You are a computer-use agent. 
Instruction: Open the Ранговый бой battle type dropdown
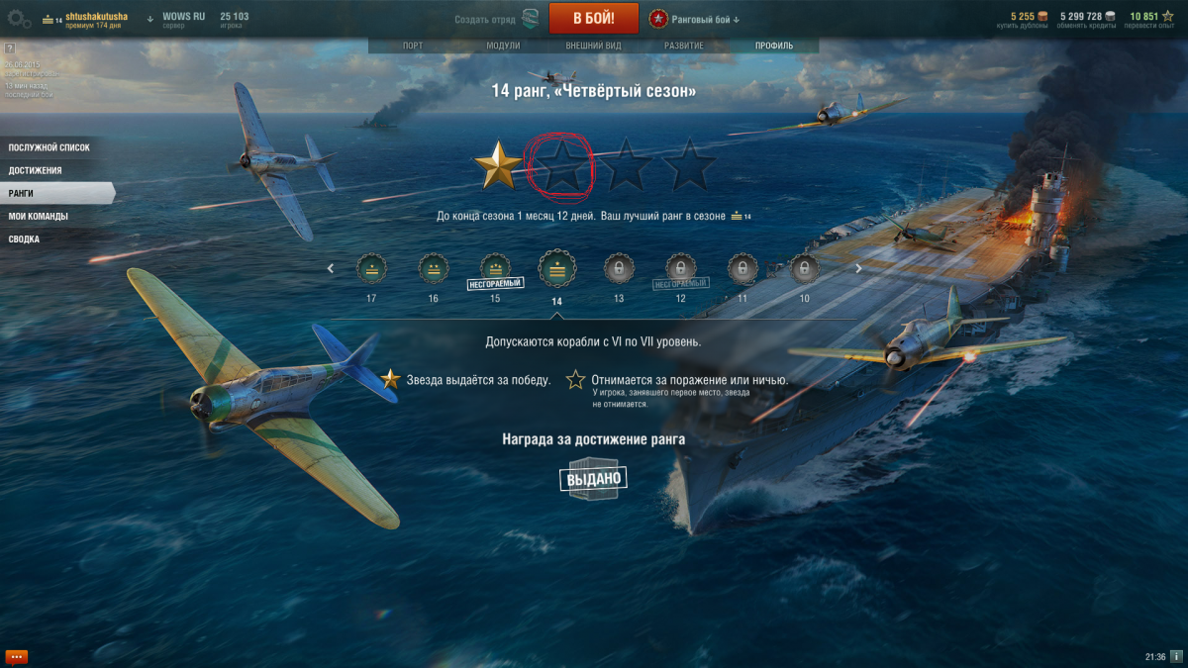694,19
